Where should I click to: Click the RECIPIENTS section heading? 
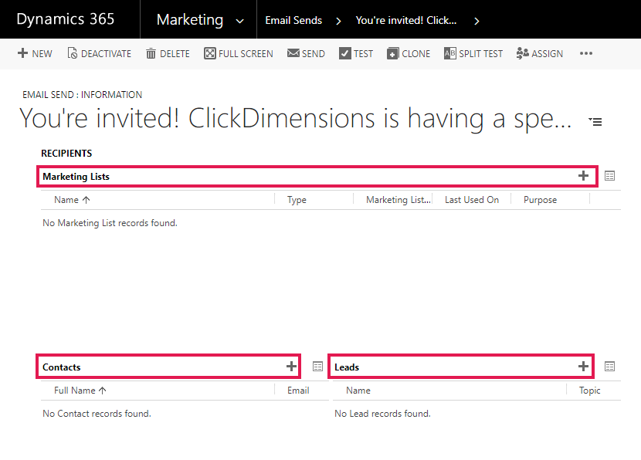(x=66, y=153)
